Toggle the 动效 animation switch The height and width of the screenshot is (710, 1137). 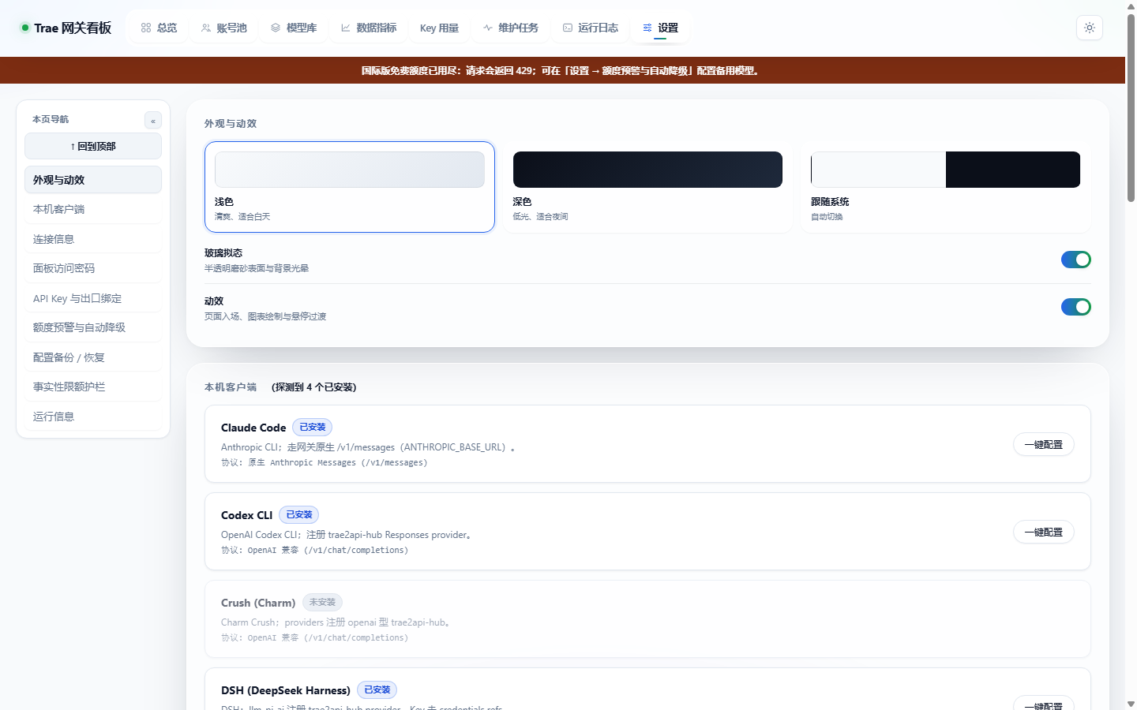point(1075,307)
